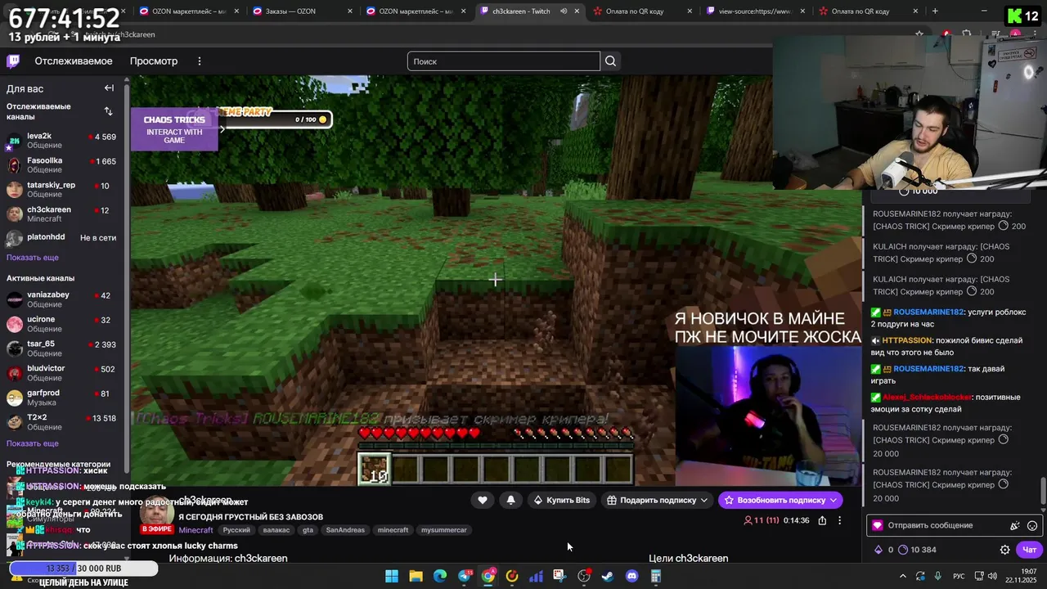Open the emote picker smiley icon
This screenshot has width=1047, height=589.
1032,526
